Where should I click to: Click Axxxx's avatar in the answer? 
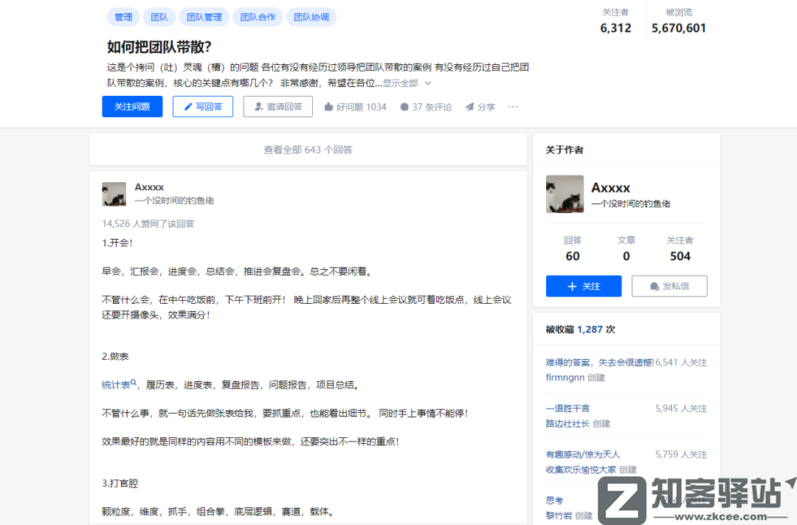(114, 195)
